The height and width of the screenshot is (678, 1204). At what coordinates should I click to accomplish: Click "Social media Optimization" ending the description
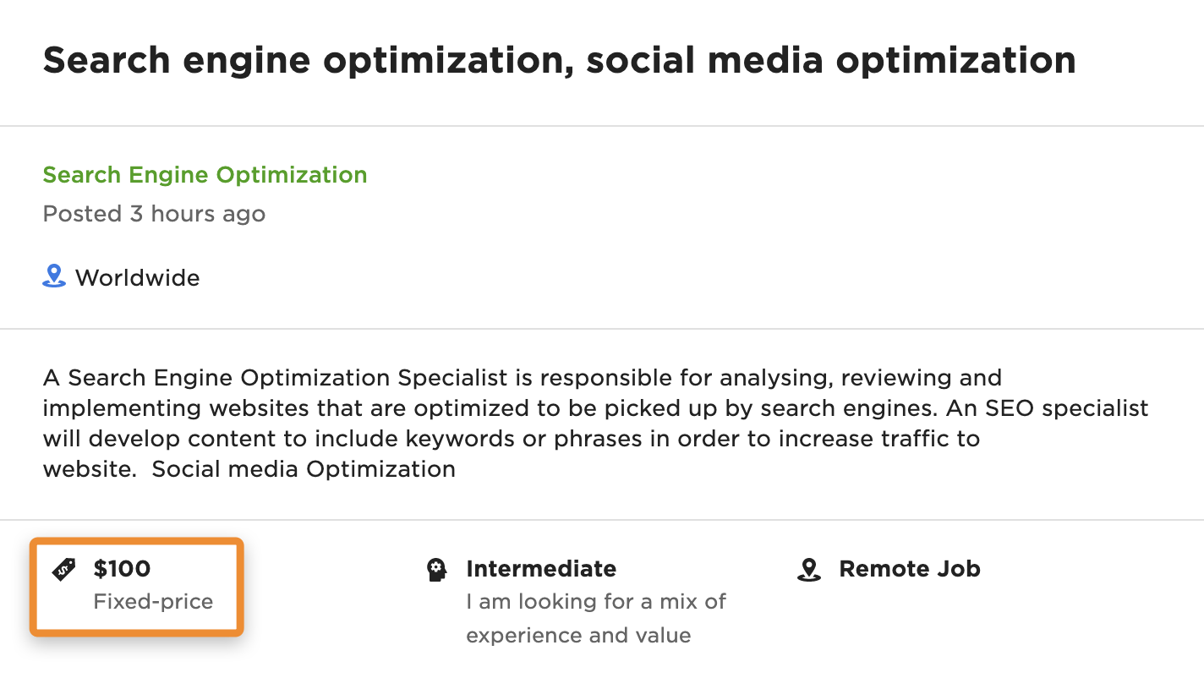coord(304,469)
